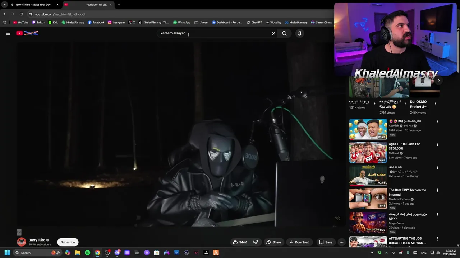
Task: Open the Twitch bookmark
Action: 38,22
